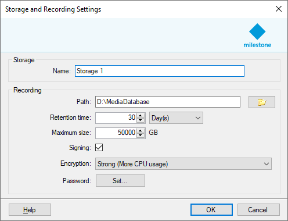
Task: Click the Storage group heading
Action: [24, 60]
